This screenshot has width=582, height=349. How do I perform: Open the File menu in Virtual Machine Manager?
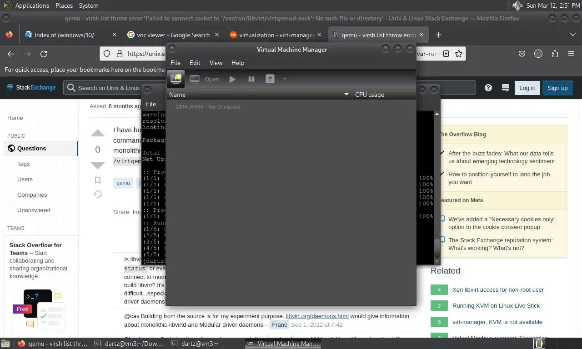(x=175, y=63)
